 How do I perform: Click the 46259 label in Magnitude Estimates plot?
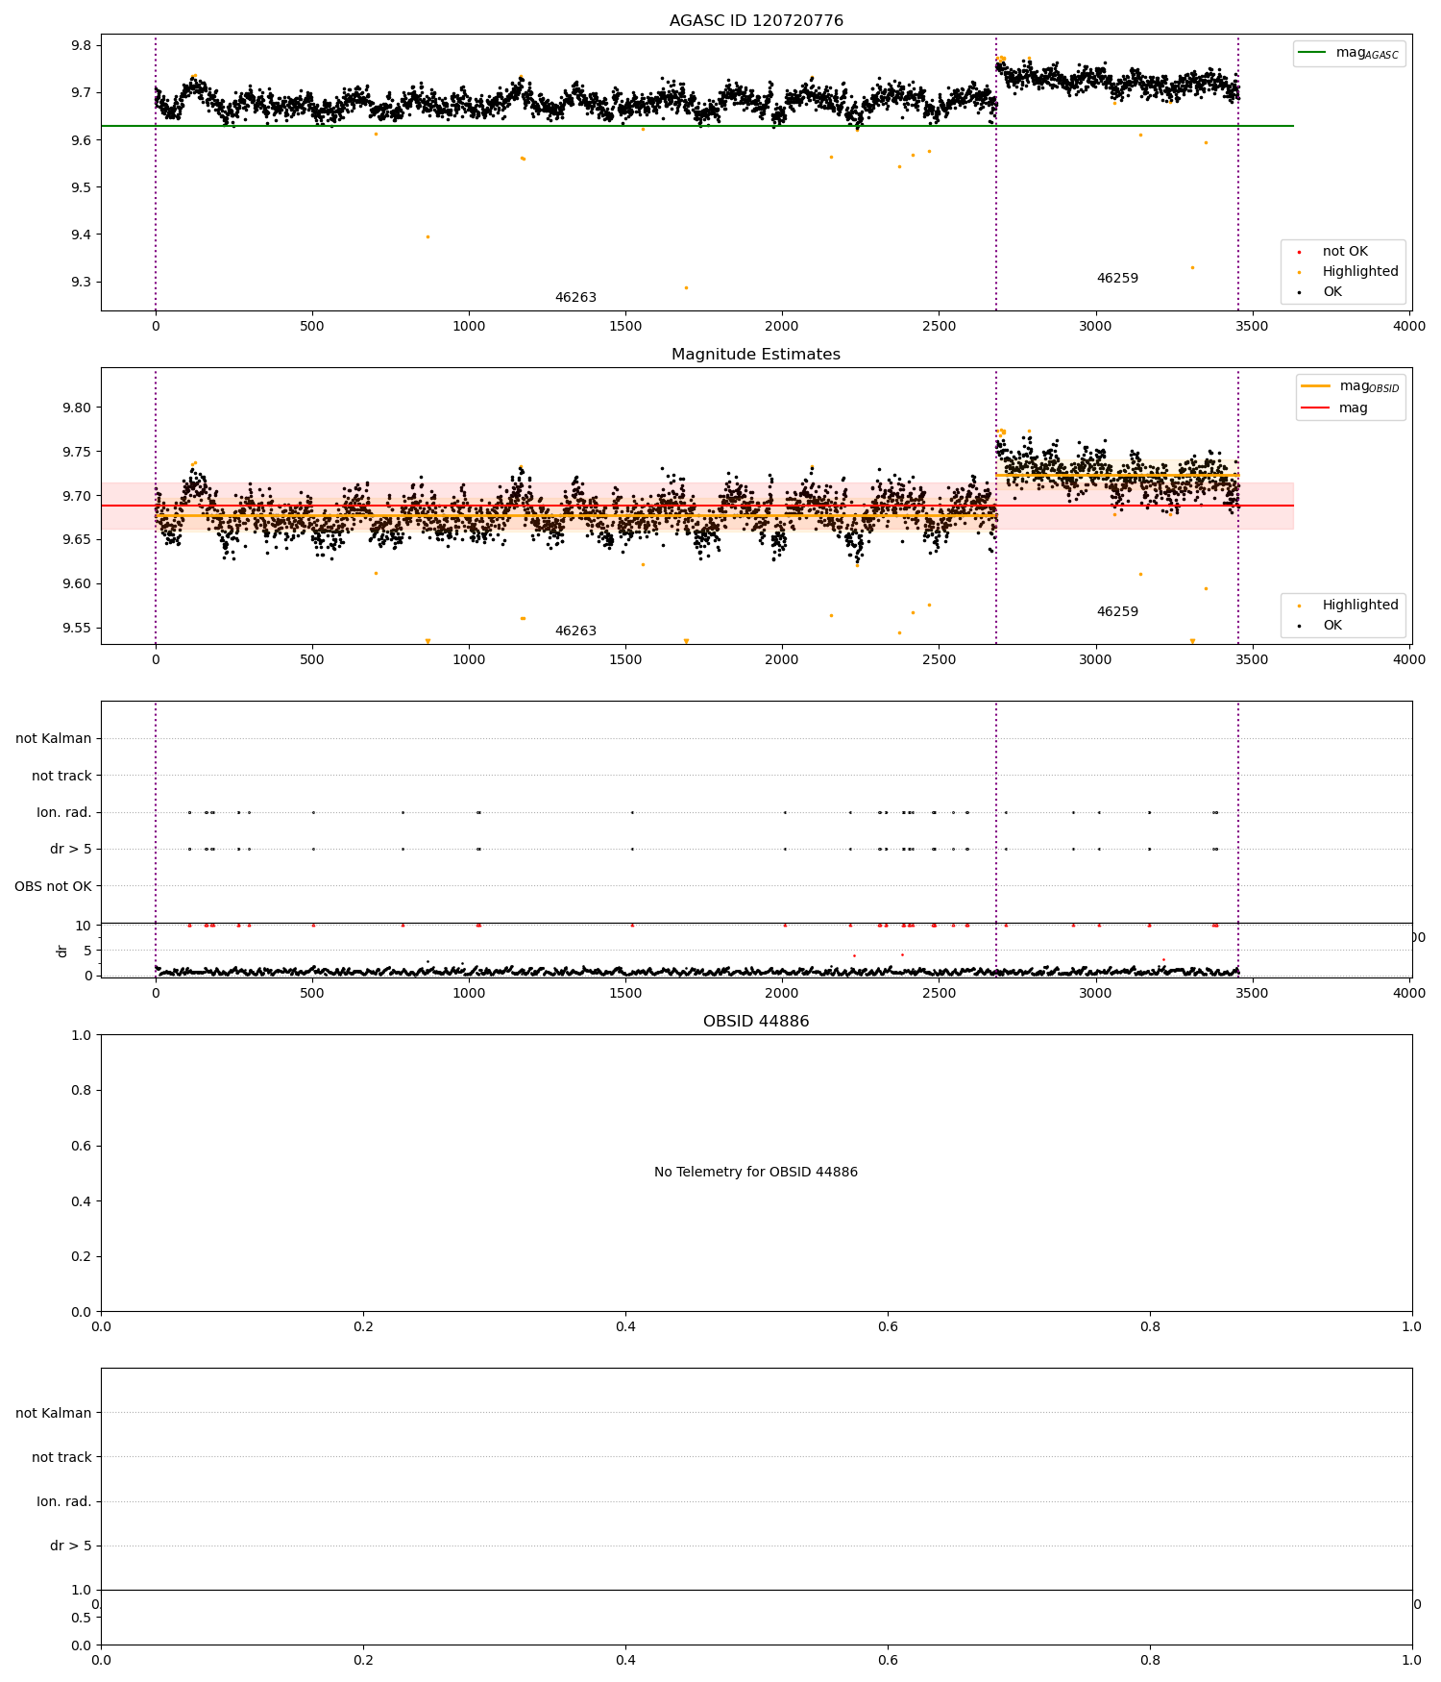[1117, 611]
